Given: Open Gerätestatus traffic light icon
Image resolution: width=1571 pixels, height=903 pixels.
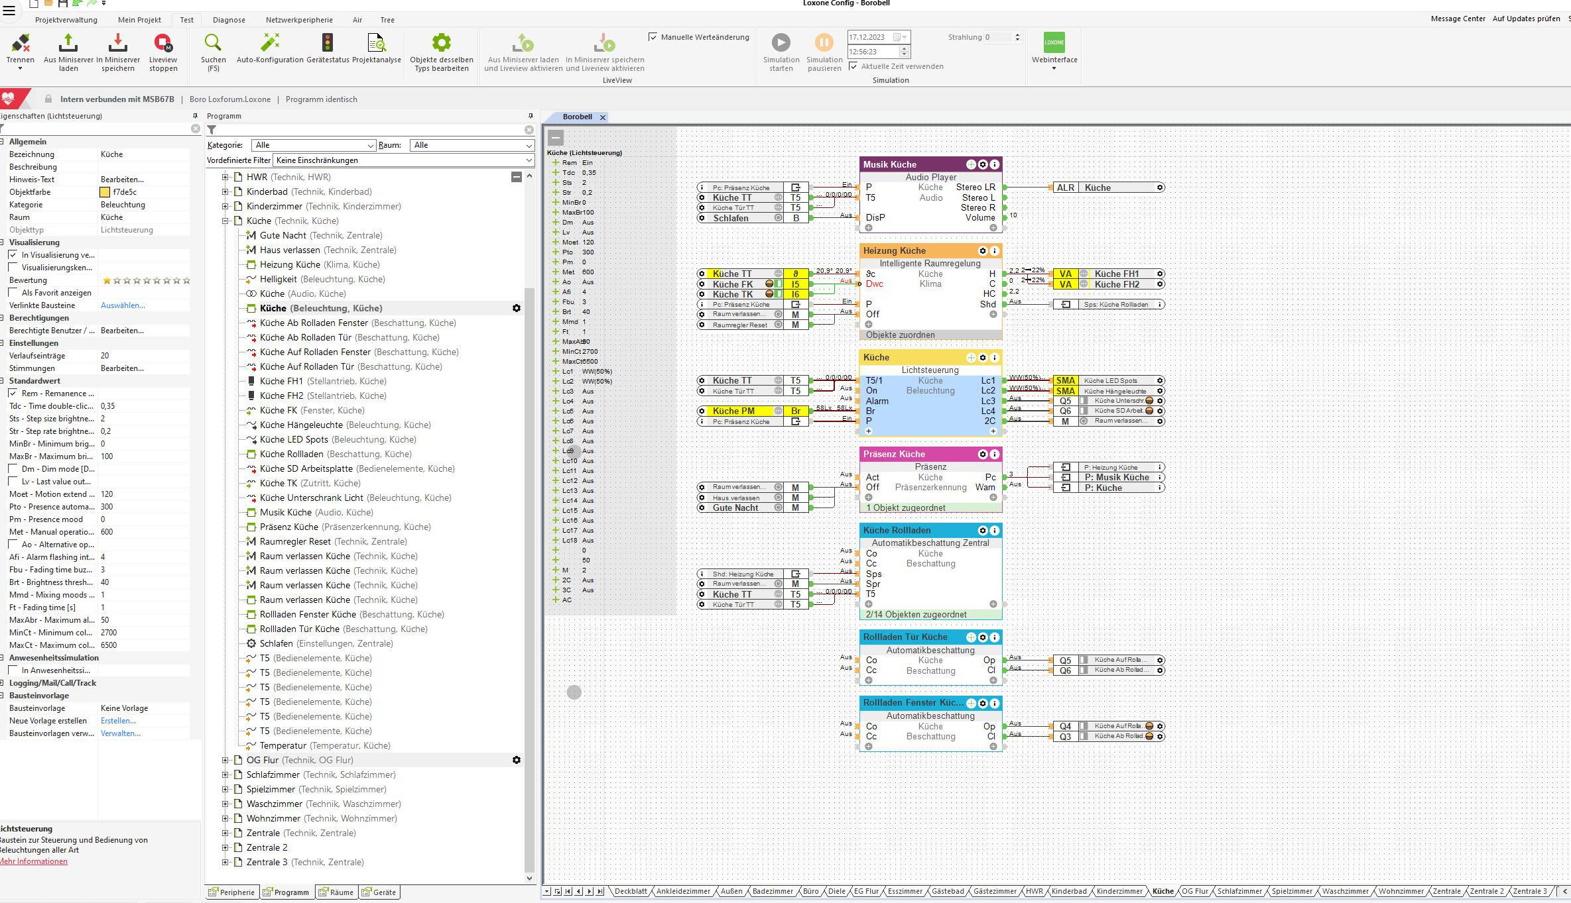Looking at the screenshot, I should click(x=328, y=44).
